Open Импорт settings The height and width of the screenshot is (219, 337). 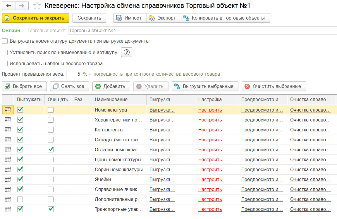pyautogui.click(x=130, y=18)
